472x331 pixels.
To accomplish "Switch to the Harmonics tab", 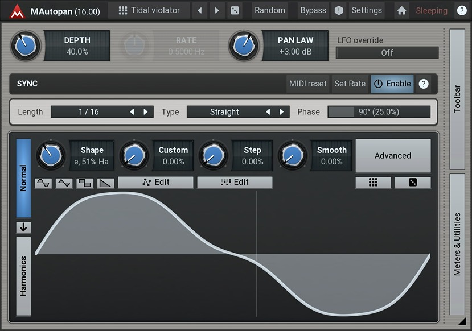I will click(x=23, y=276).
